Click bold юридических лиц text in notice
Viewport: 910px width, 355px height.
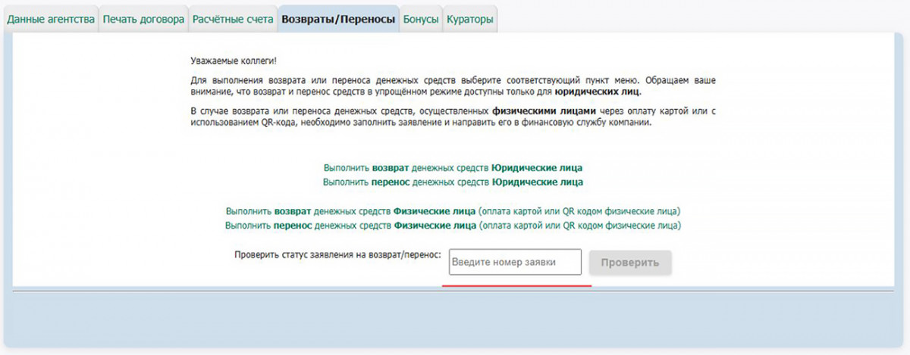pos(598,92)
